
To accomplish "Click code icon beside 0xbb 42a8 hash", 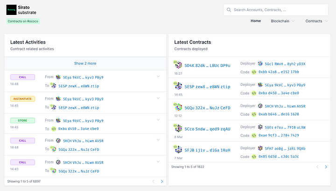I will pyautogui.click(x=254, y=72).
